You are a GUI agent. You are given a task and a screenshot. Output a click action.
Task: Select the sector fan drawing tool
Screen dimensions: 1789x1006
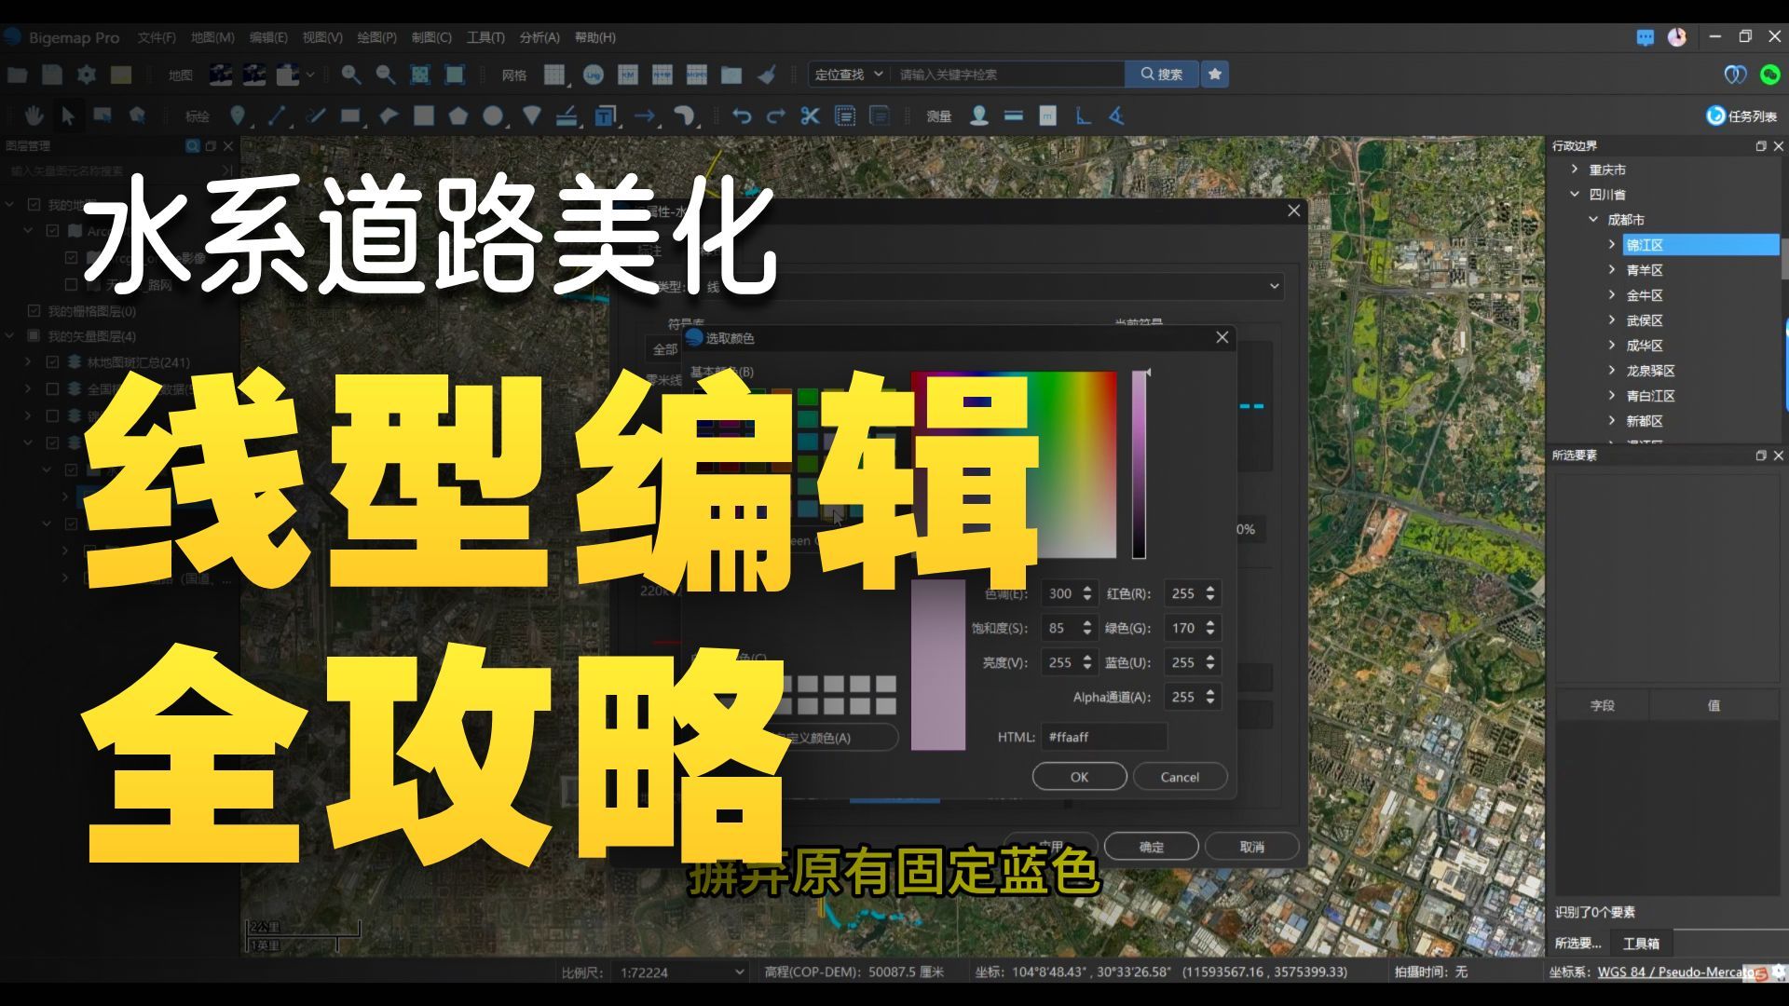tap(532, 116)
